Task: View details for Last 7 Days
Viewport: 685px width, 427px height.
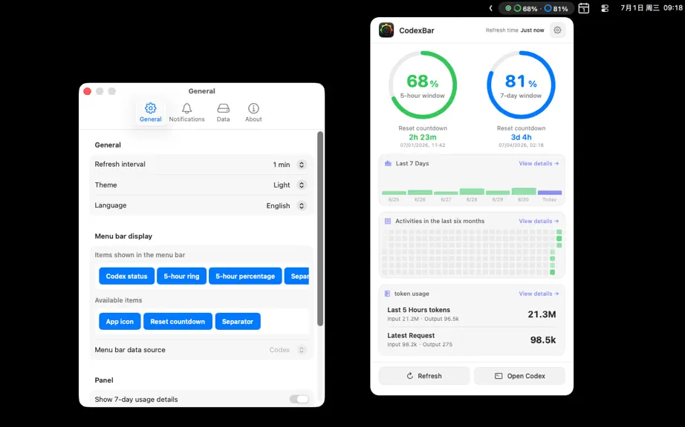Action: tap(539, 163)
